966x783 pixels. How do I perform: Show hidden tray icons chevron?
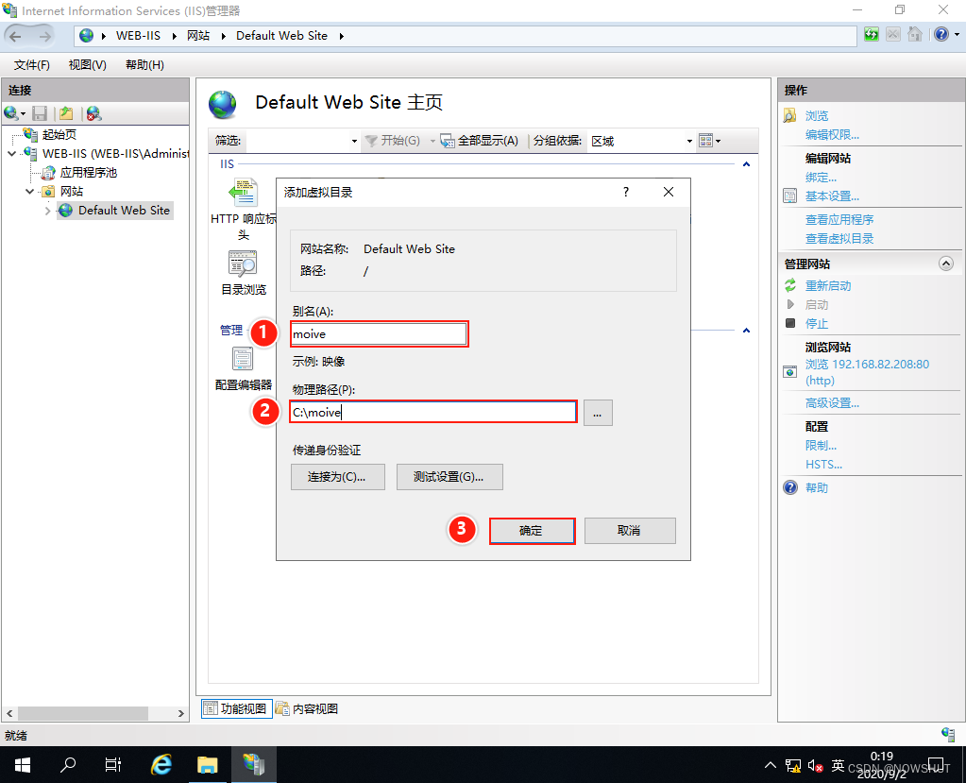click(x=771, y=766)
